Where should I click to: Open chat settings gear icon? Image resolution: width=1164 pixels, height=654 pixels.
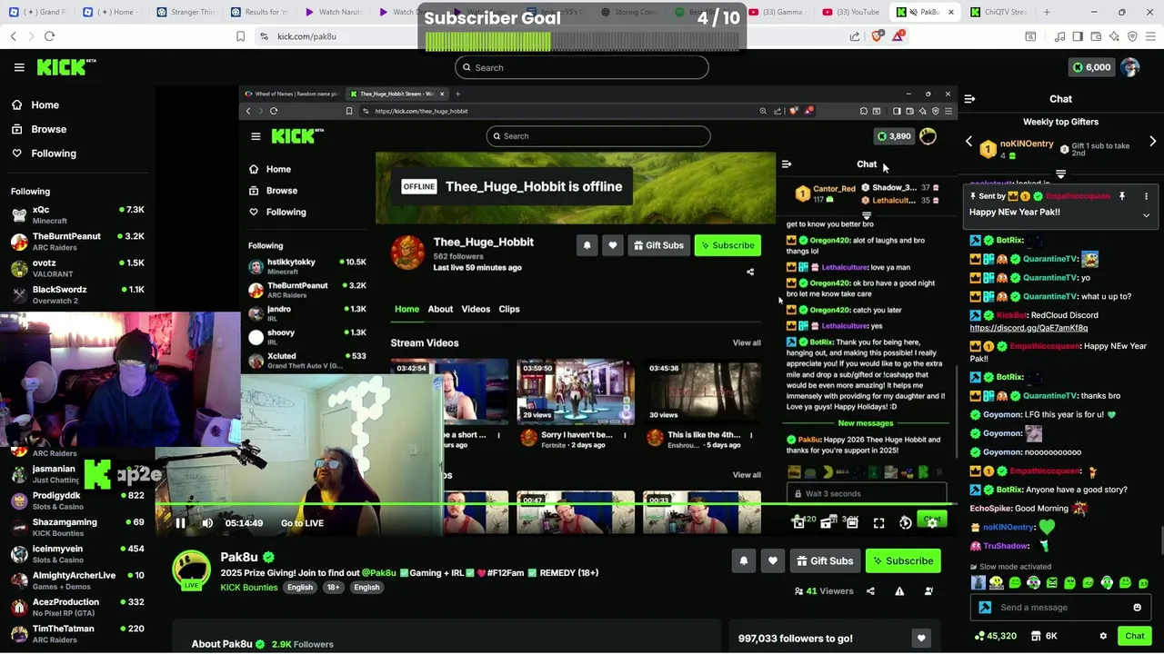coord(1103,637)
